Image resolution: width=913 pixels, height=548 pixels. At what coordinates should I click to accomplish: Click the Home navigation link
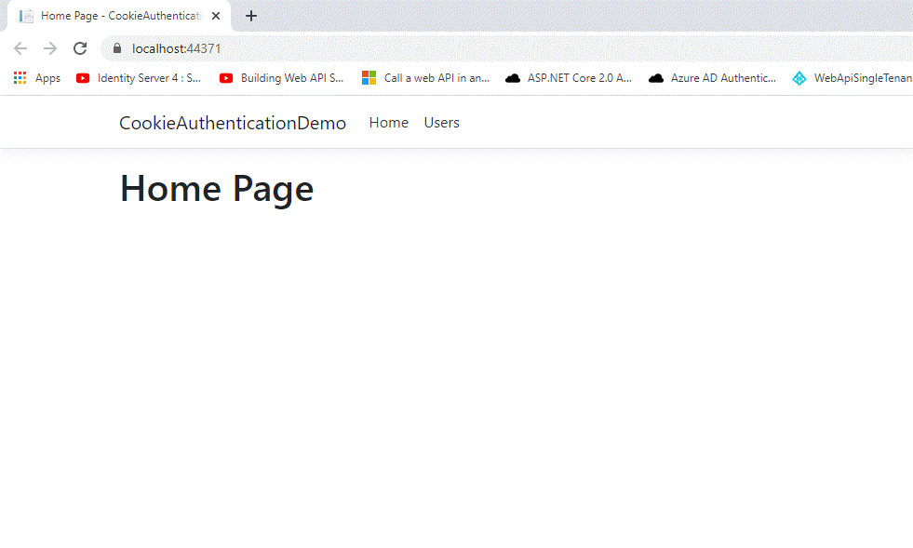[x=388, y=122]
